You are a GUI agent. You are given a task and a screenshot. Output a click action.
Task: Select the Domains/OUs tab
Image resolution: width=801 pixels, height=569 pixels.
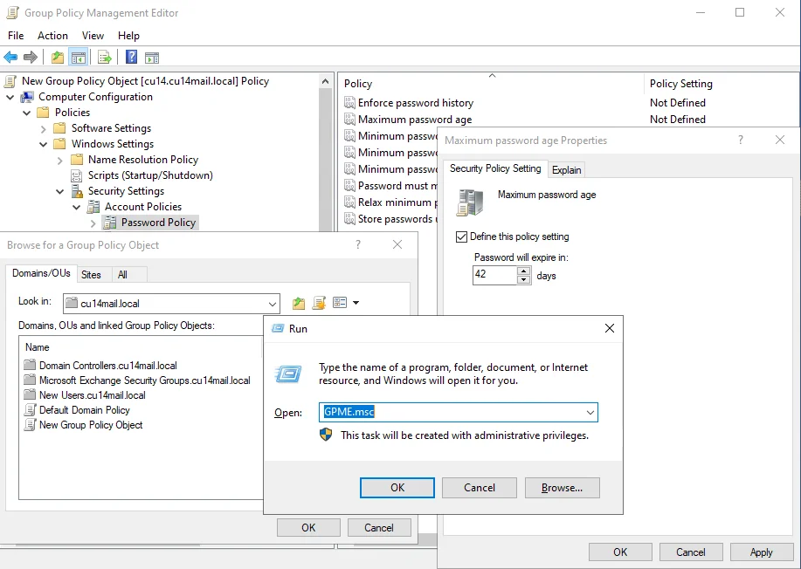[x=41, y=273]
